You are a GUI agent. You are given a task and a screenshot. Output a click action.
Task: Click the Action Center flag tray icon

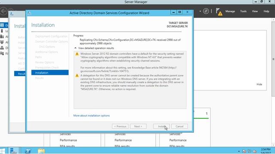[x=244, y=151]
